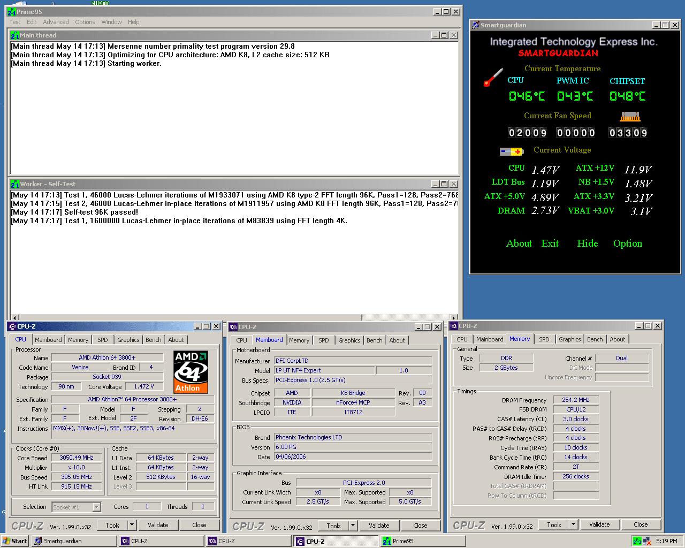This screenshot has width=685, height=548.
Task: Open the Advanced menu in Prime95
Action: click(56, 22)
